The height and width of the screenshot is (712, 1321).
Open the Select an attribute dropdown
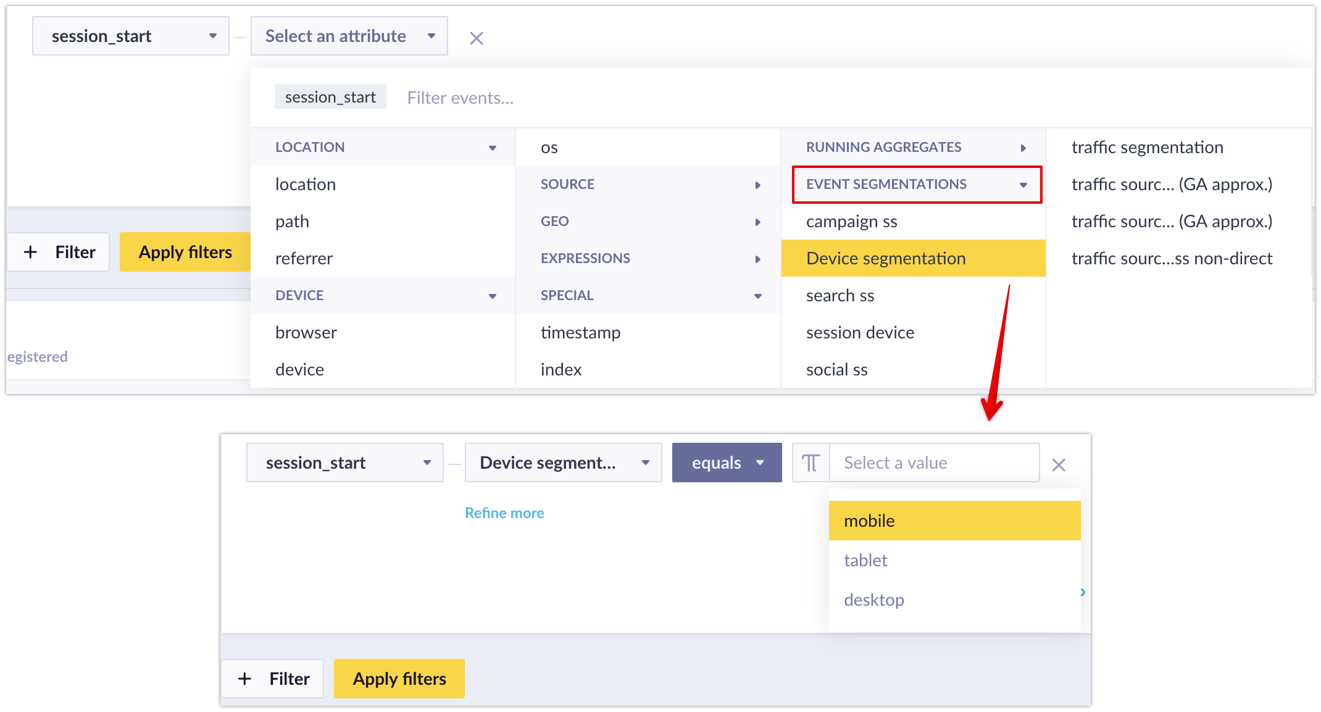[x=349, y=36]
